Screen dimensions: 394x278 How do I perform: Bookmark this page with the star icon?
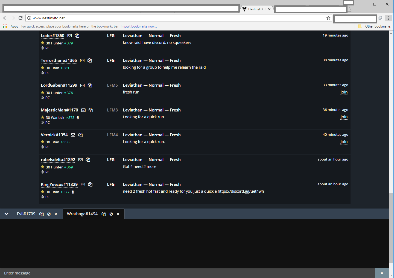328,18
